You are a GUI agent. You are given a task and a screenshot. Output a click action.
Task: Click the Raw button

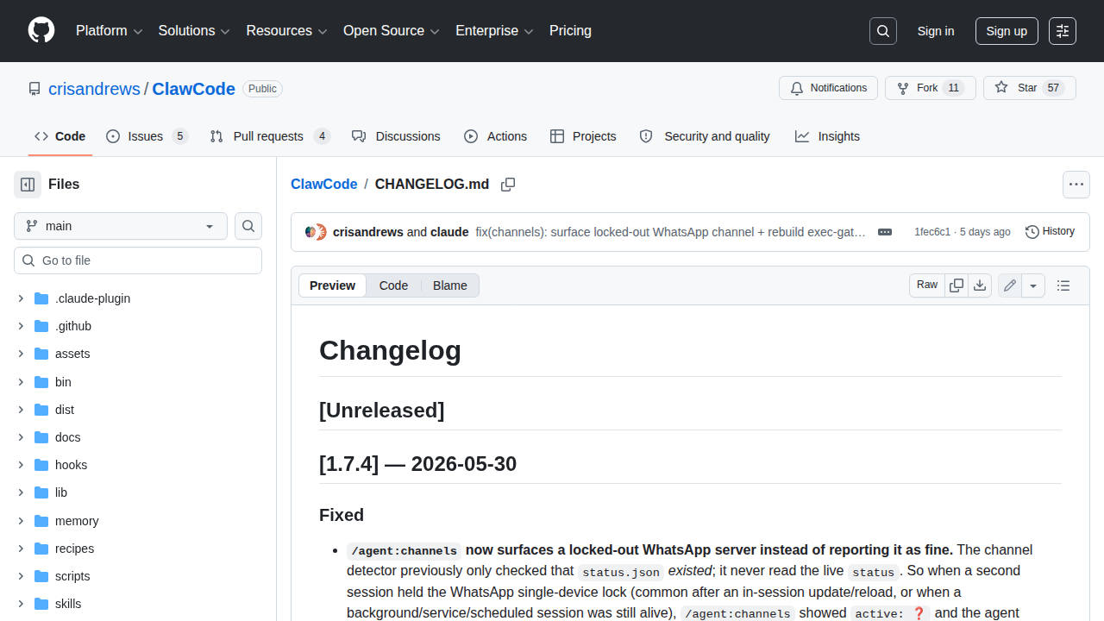tap(927, 285)
